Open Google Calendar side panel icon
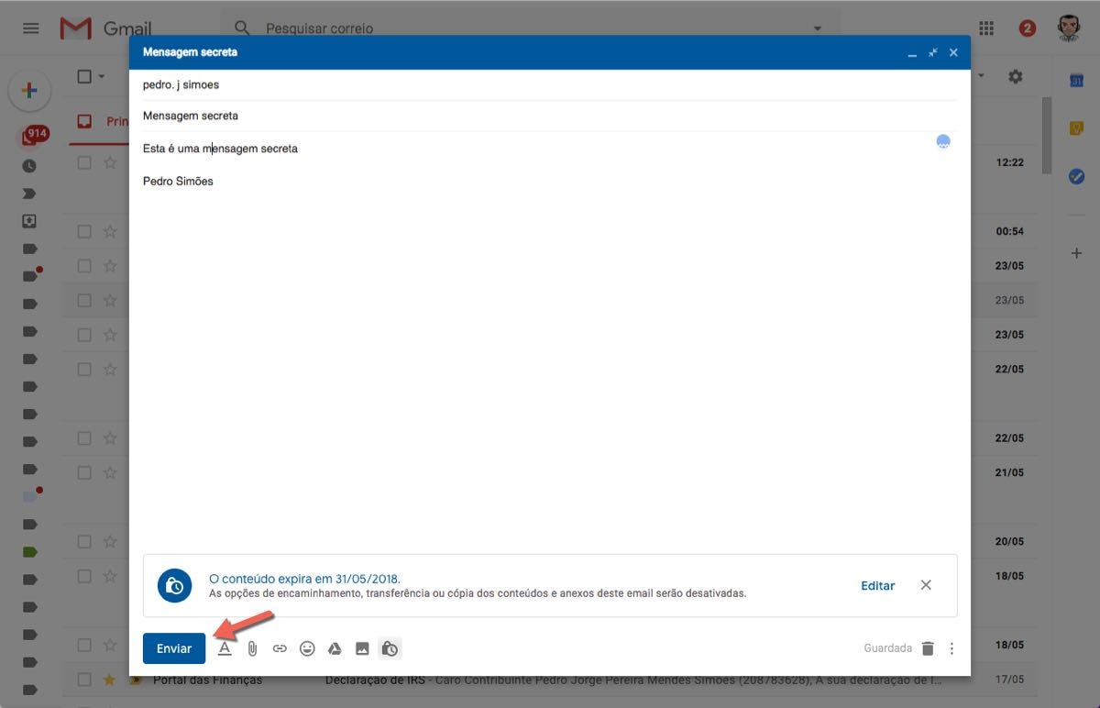1100x708 pixels. tap(1077, 81)
